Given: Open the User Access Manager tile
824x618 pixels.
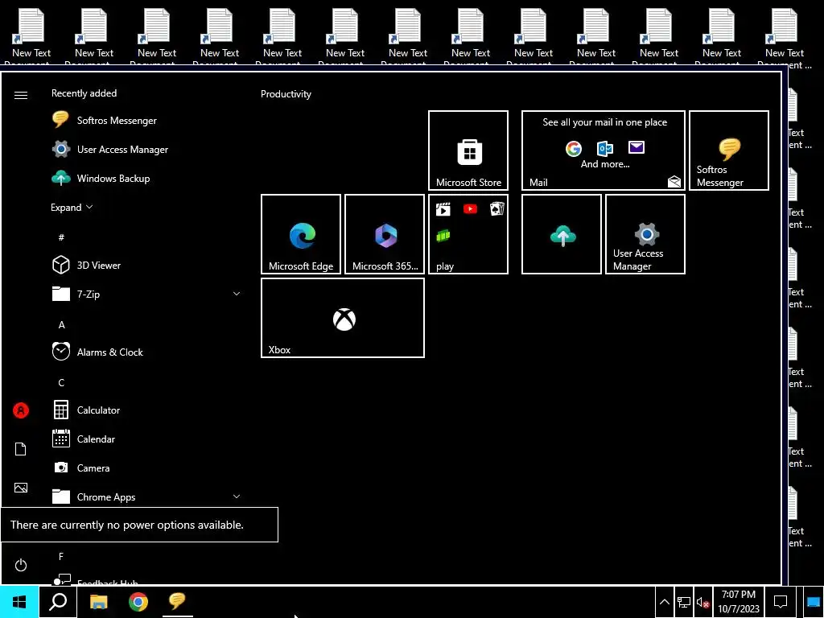Looking at the screenshot, I should click(x=645, y=234).
